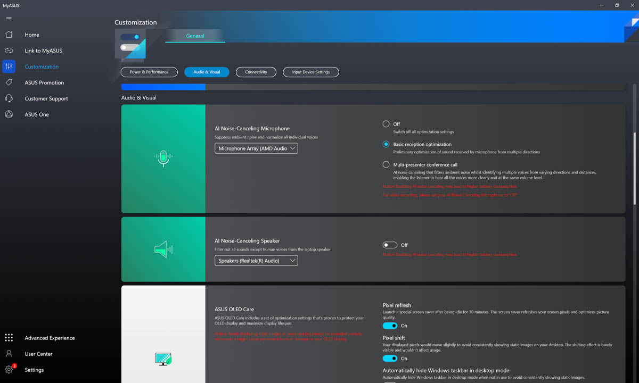
Task: Open Customer Support section
Action: pyautogui.click(x=46, y=98)
